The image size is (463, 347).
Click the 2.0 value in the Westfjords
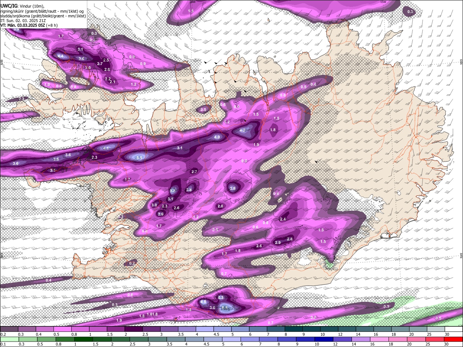[x=88, y=68]
